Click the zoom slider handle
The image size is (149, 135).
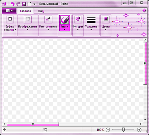[123, 129]
